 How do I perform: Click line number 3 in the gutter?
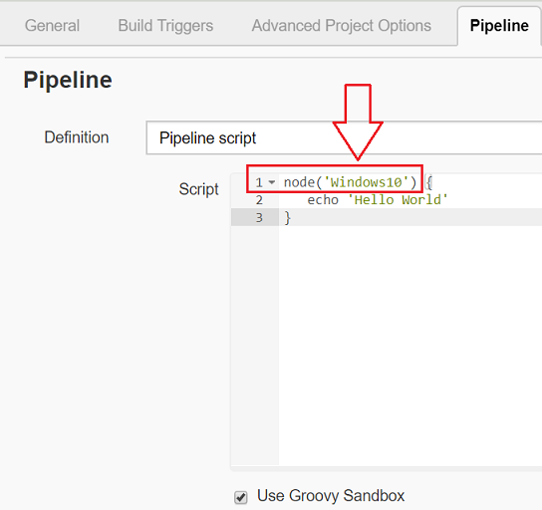click(259, 218)
